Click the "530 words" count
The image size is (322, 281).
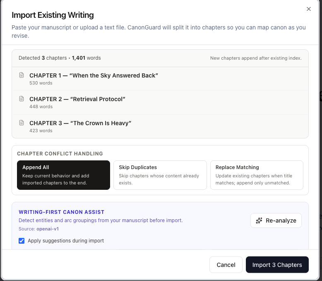coord(41,83)
